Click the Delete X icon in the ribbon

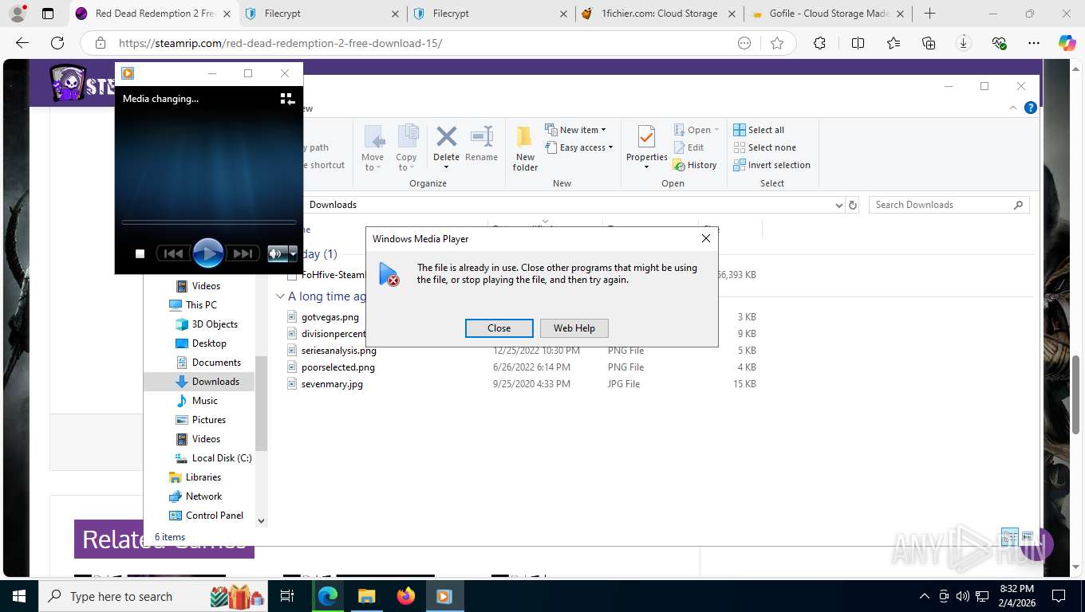[x=447, y=136]
